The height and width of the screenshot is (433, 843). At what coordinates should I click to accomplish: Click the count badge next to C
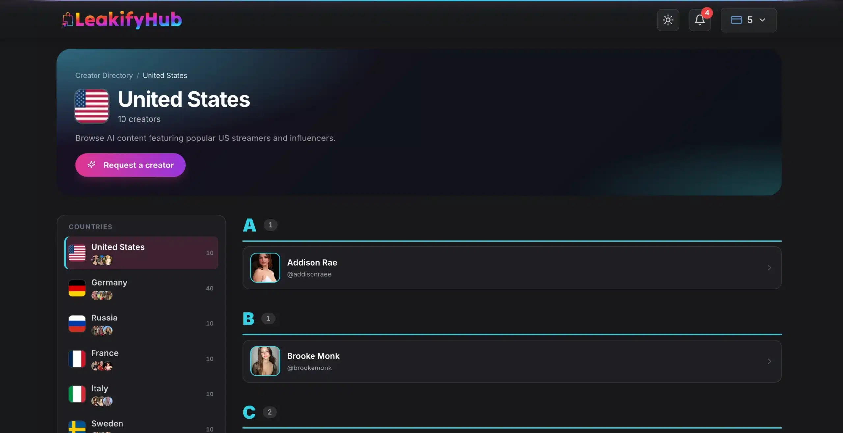pyautogui.click(x=269, y=412)
